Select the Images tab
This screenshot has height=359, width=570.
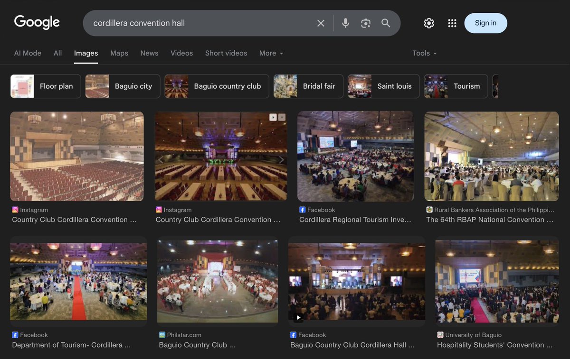86,53
